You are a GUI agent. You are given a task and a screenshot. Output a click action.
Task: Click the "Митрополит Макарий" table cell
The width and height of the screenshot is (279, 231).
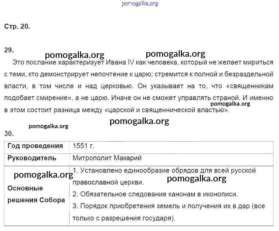107,158
